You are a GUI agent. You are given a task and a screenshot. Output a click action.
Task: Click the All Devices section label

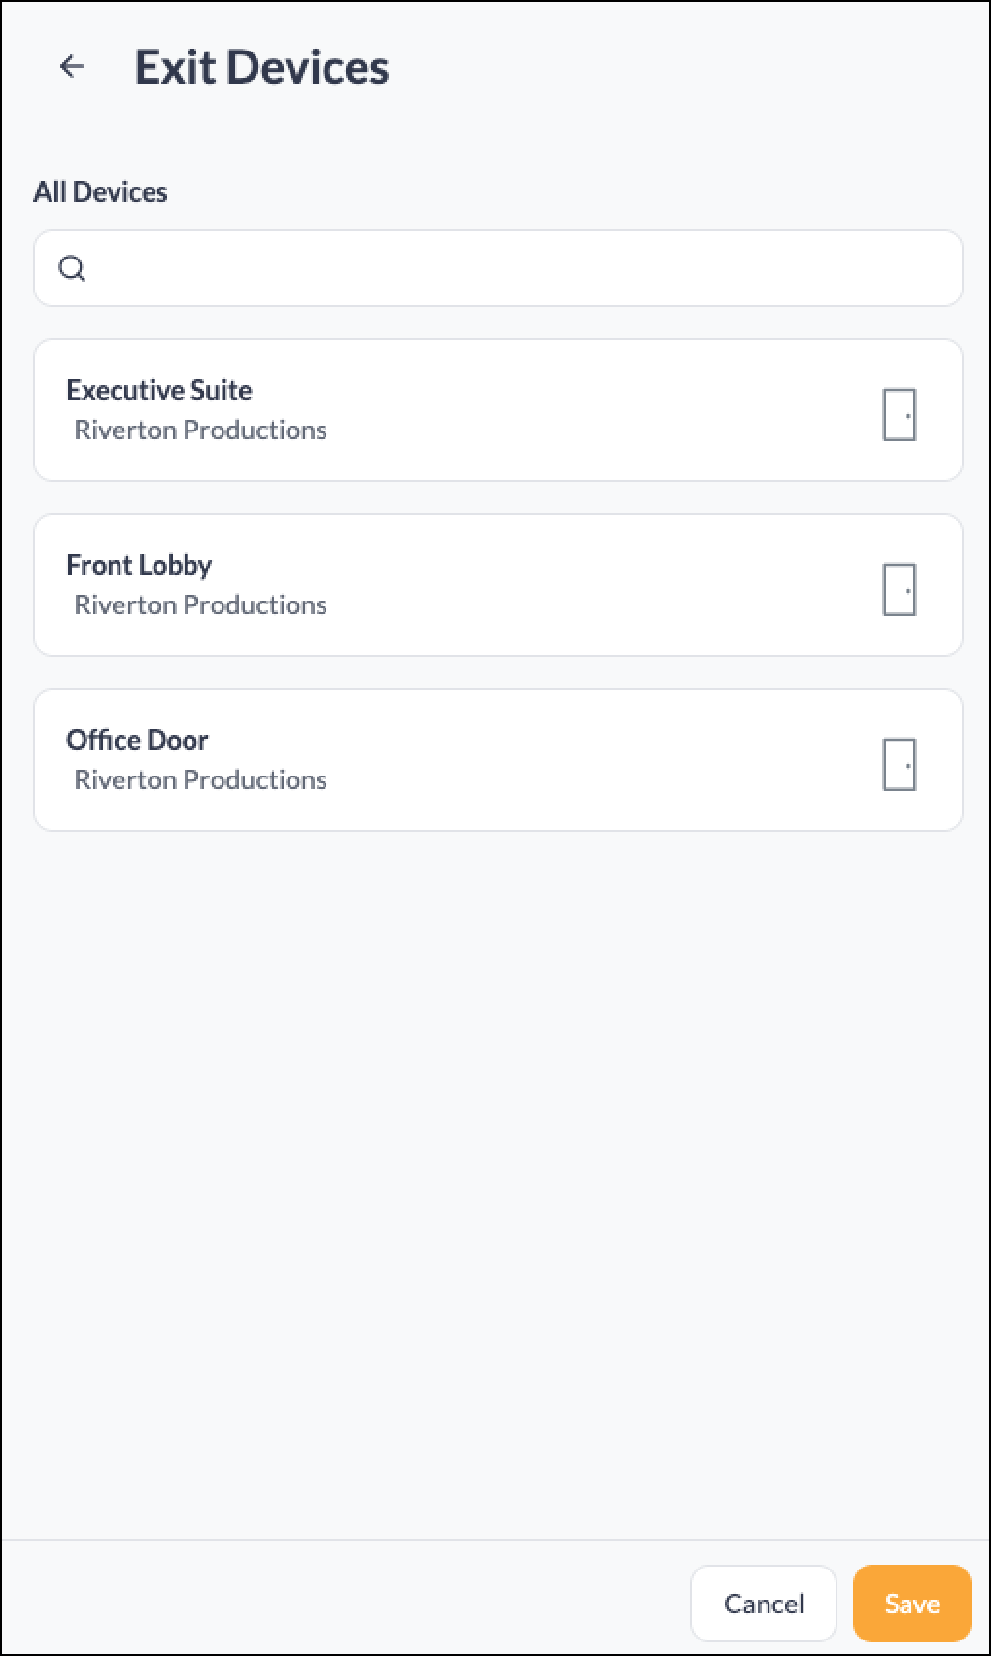100,191
